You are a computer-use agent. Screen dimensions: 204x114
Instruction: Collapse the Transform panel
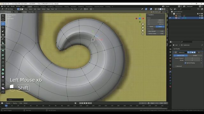(x=147, y=15)
